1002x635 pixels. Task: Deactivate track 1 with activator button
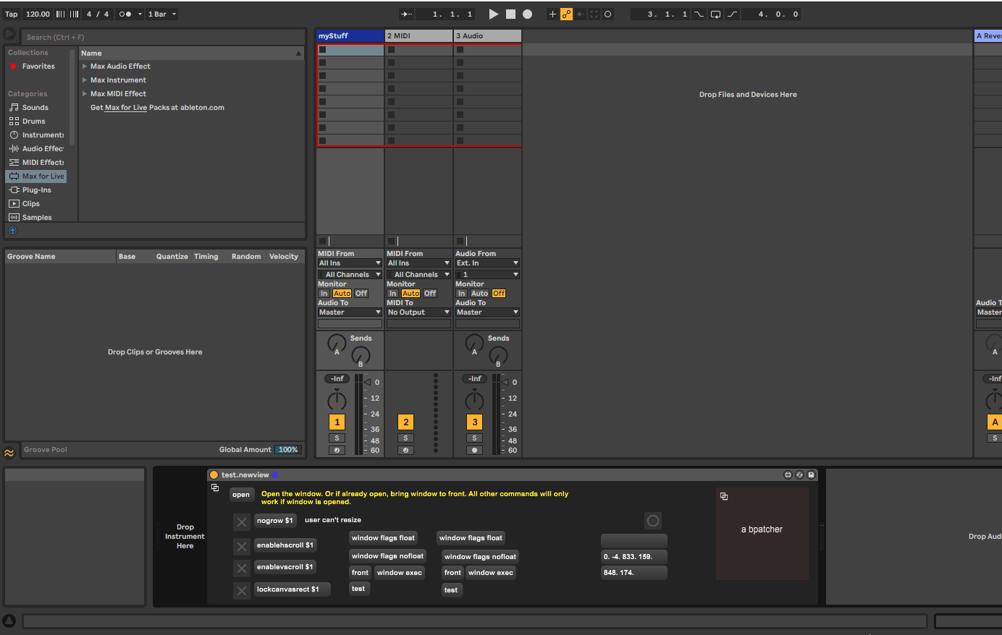pos(337,422)
